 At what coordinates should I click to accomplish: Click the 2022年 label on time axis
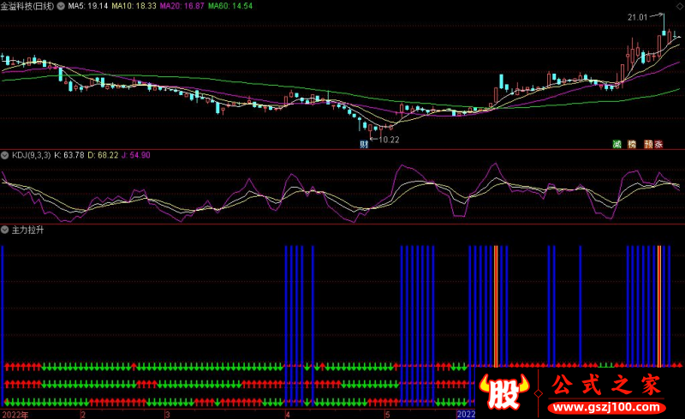pos(15,414)
